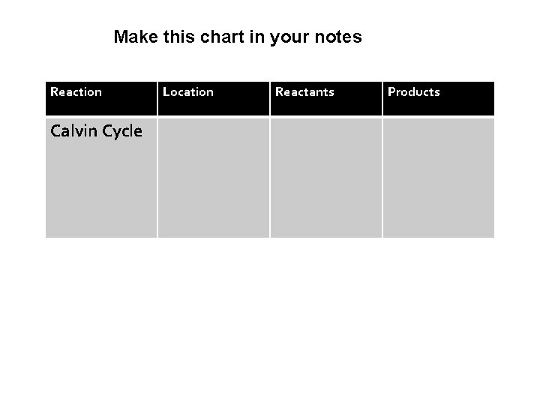
Task: Click the empty gray space below Calvin Cycle text
Action: pyautogui.click(x=101, y=190)
